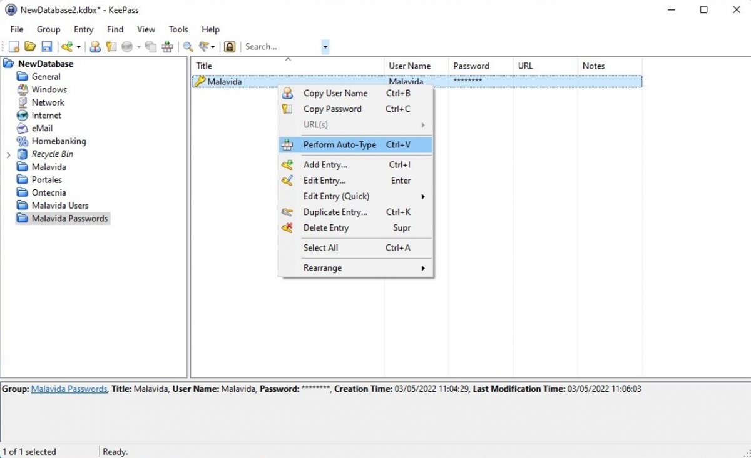
Task: Click the Malavida entry key icon
Action: tap(200, 81)
